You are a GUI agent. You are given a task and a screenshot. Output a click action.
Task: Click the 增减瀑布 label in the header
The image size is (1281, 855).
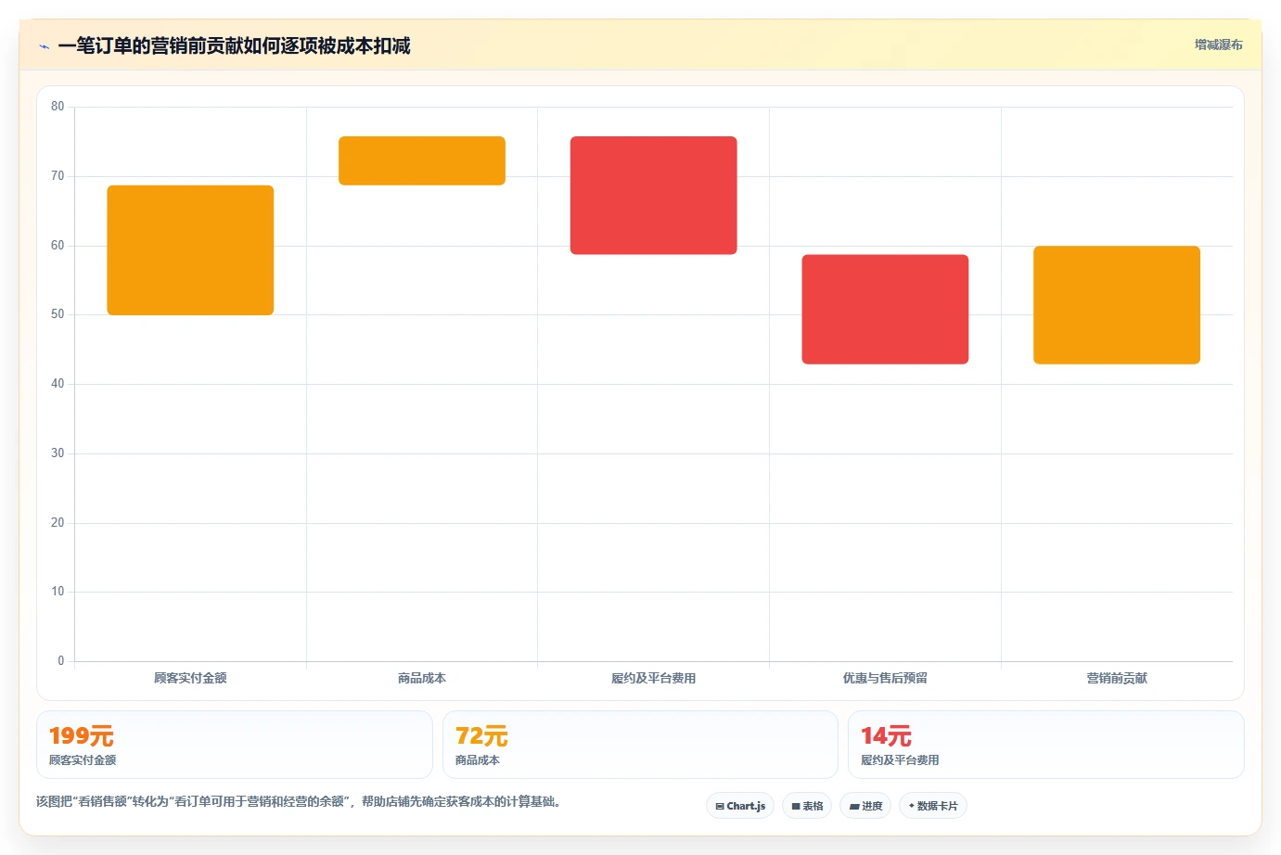pyautogui.click(x=1218, y=45)
